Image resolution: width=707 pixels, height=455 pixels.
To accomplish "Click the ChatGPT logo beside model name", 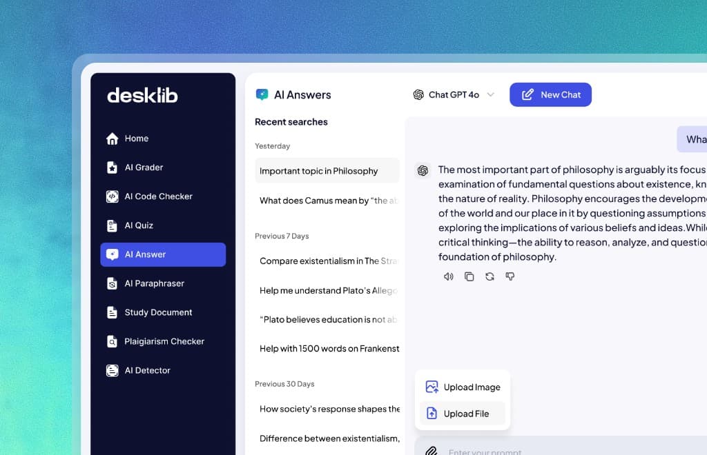I will pyautogui.click(x=418, y=94).
